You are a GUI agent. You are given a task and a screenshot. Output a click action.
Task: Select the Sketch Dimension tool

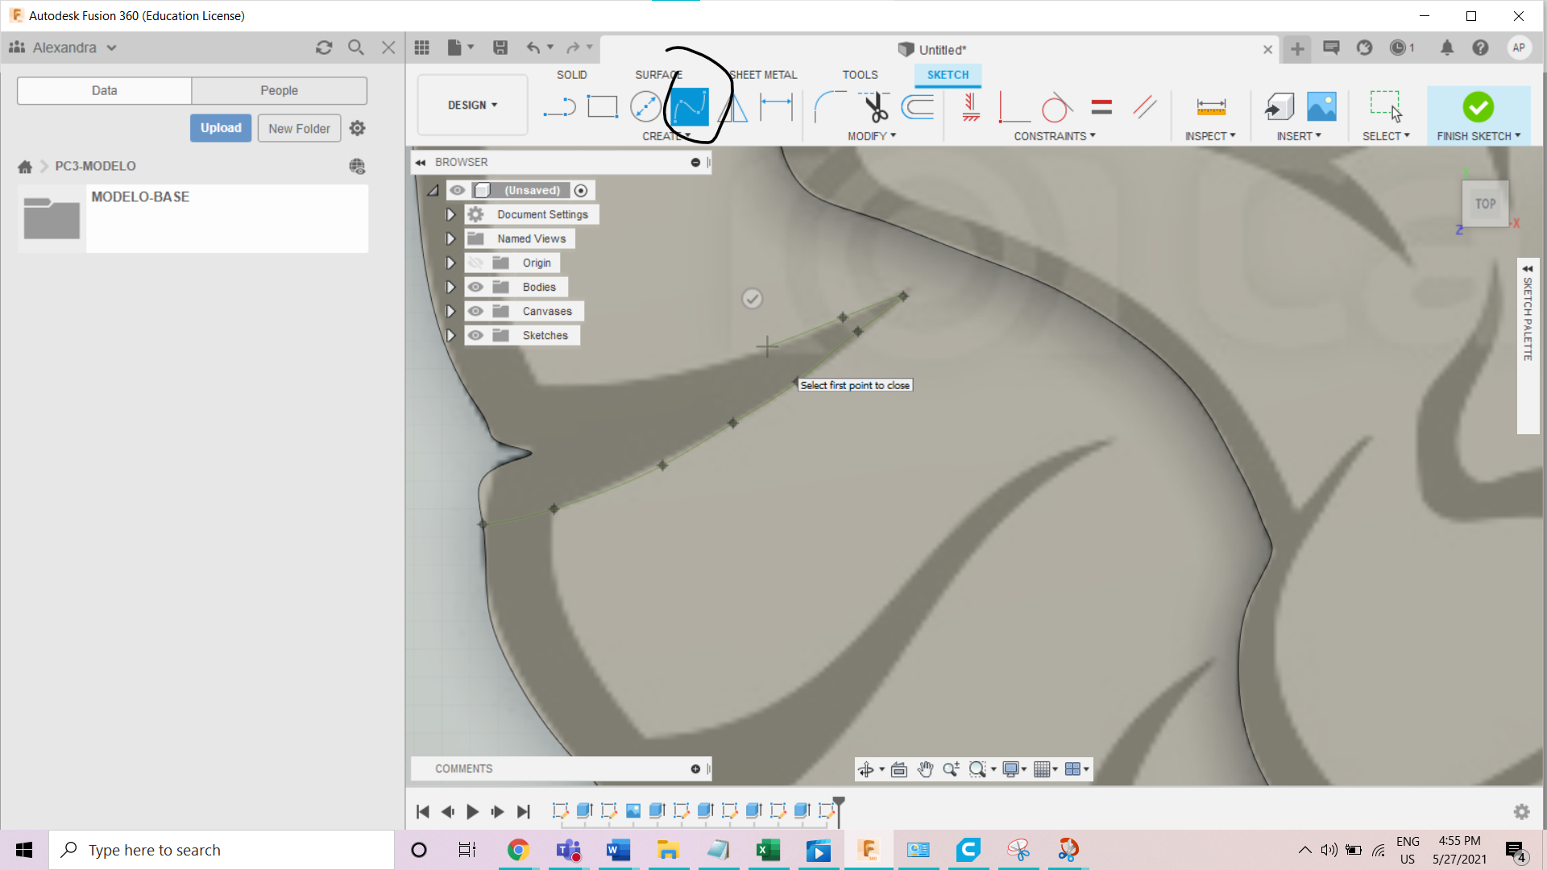pyautogui.click(x=776, y=106)
